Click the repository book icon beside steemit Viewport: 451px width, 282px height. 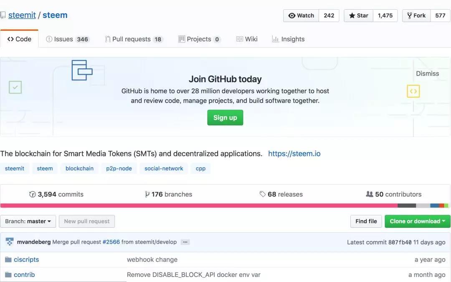pyautogui.click(x=3, y=15)
